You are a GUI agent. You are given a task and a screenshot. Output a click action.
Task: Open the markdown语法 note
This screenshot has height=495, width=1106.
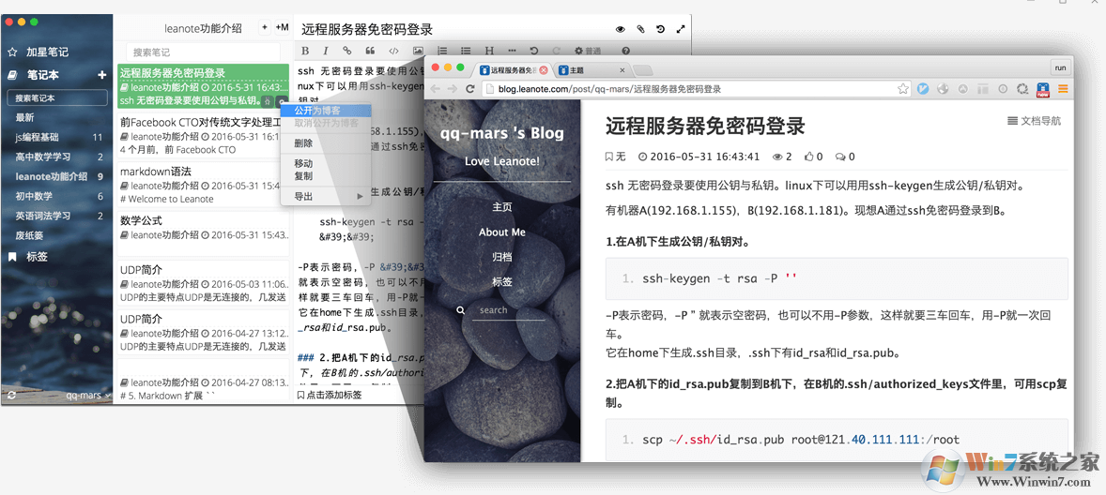204,186
